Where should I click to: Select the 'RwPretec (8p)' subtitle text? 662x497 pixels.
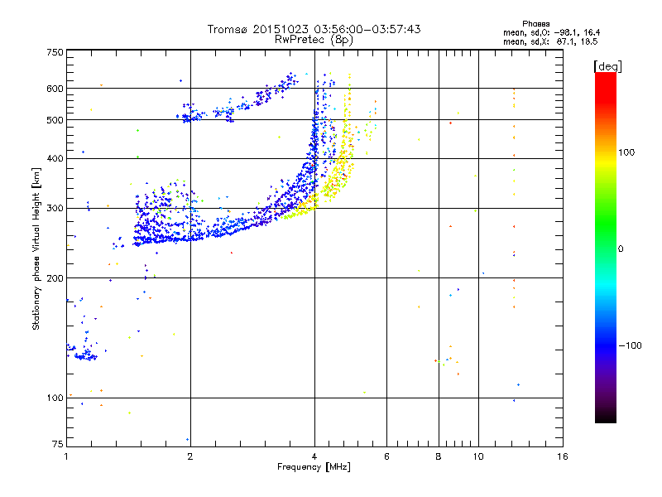pyautogui.click(x=314, y=40)
